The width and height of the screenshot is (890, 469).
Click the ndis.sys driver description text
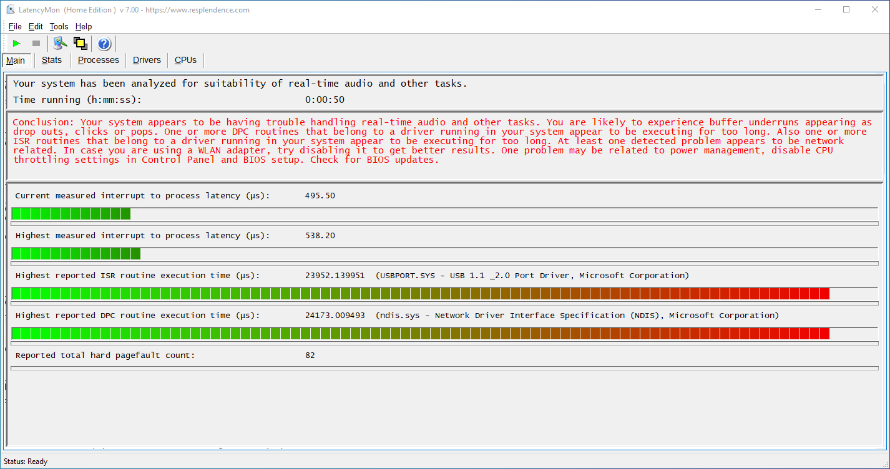coord(577,316)
